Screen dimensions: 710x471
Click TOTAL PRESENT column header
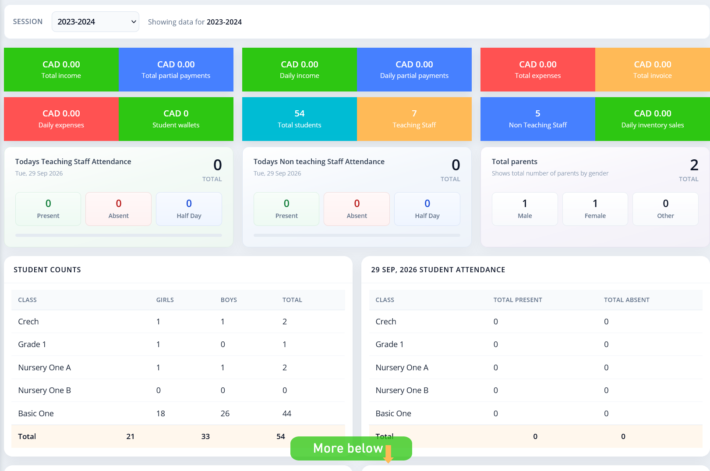(518, 300)
